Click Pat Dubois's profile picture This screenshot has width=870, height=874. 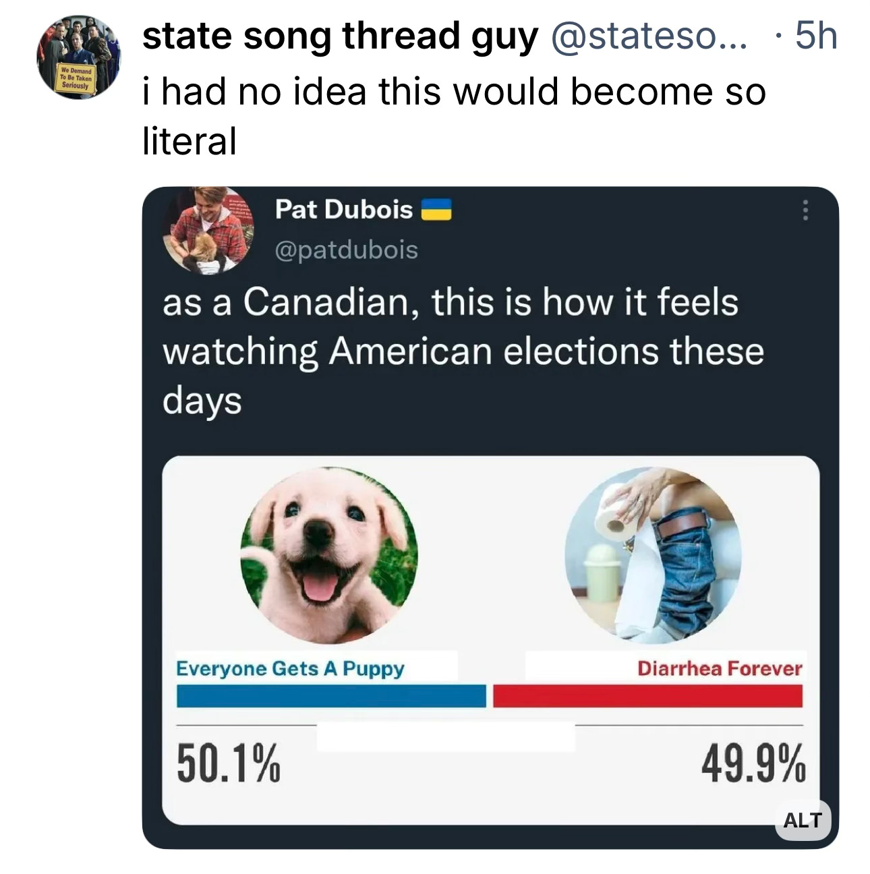tap(208, 231)
